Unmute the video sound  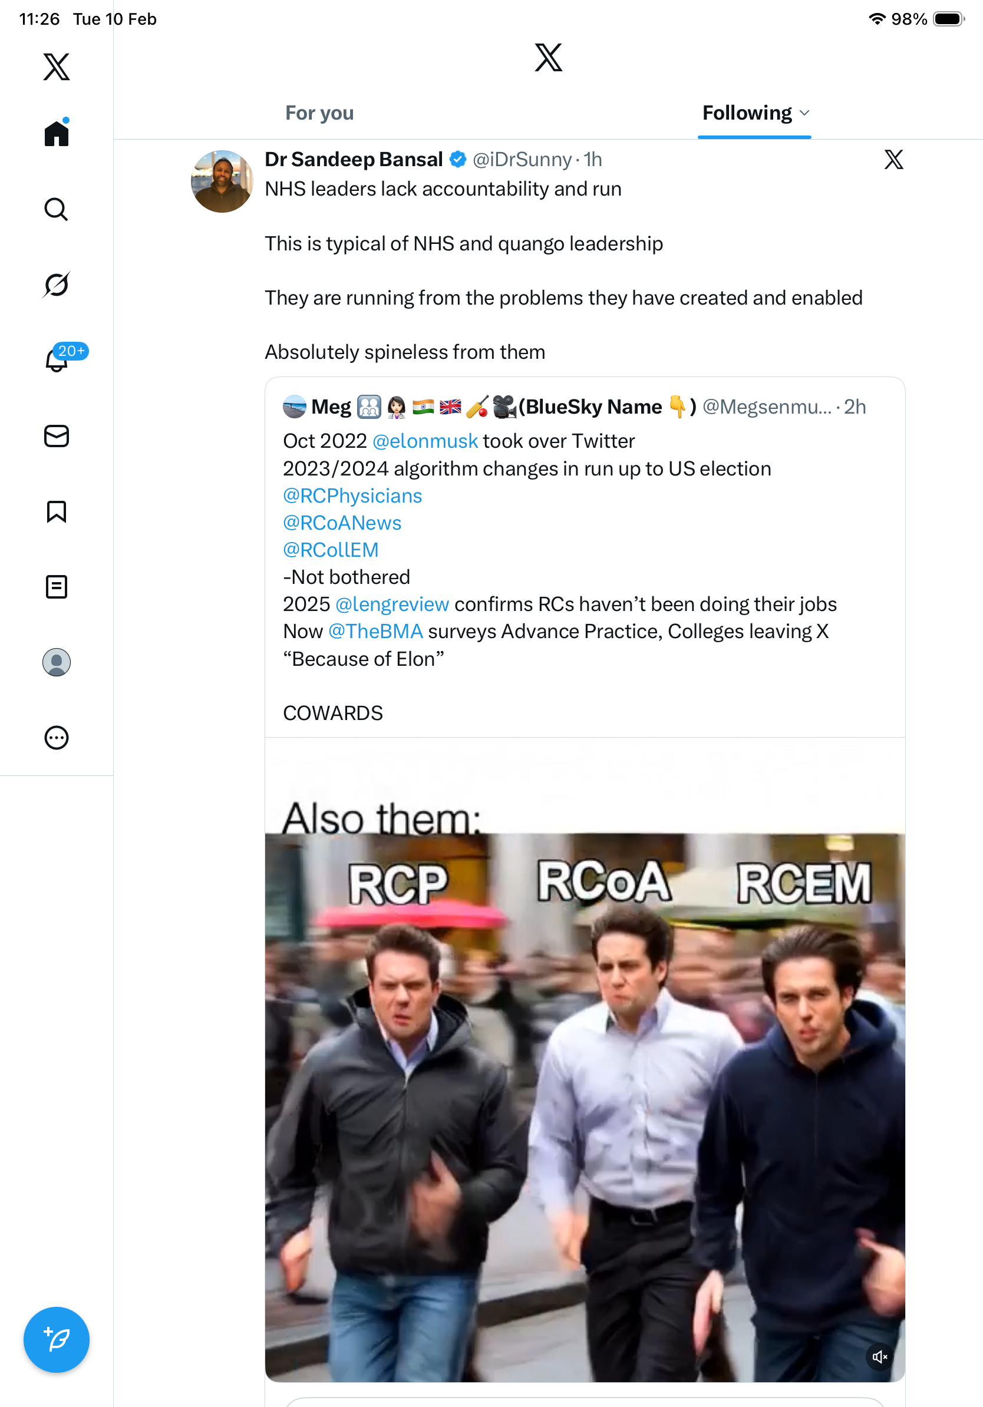879,1357
